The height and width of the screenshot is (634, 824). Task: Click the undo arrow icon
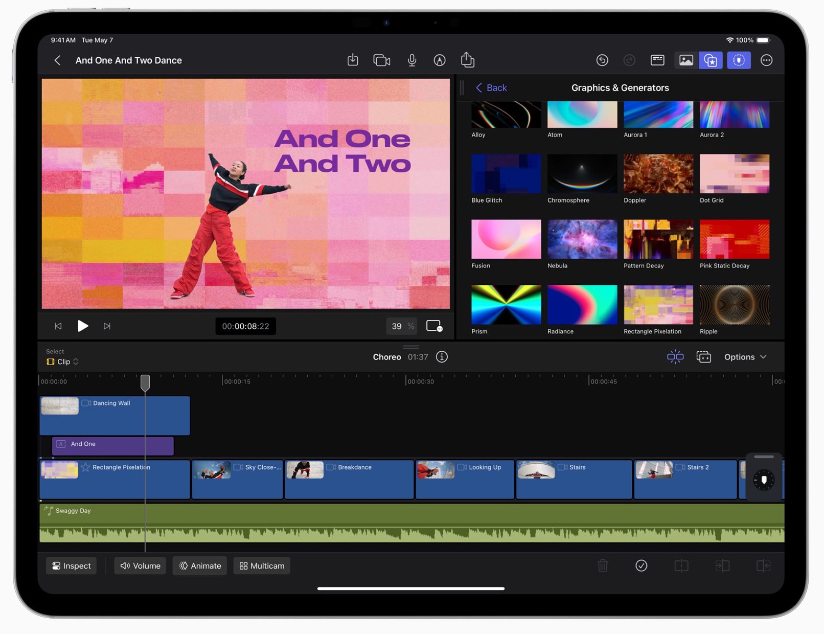[602, 60]
